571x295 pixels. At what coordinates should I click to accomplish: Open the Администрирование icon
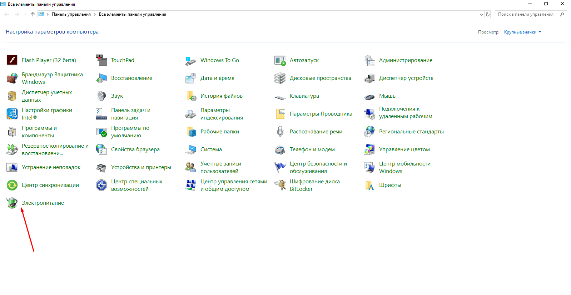point(369,60)
